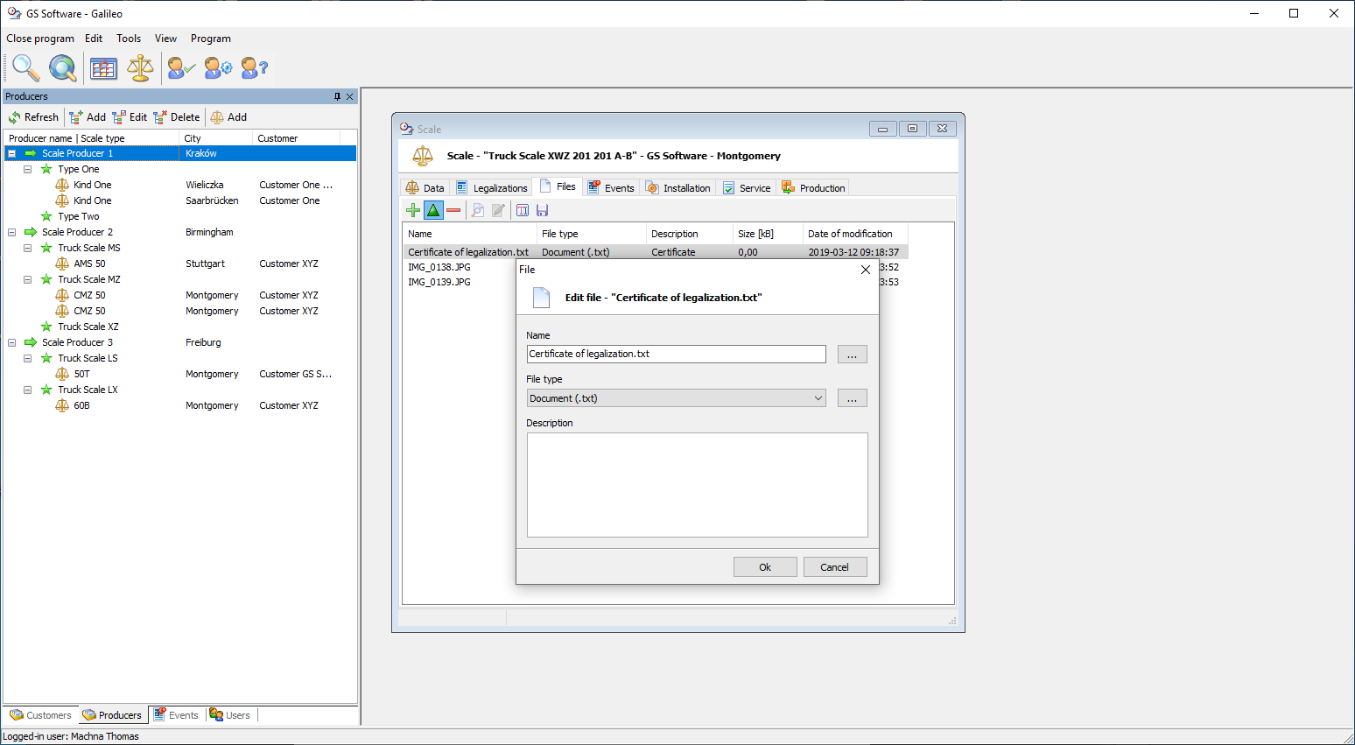
Task: Click the floppy disk save file icon
Action: click(x=542, y=210)
